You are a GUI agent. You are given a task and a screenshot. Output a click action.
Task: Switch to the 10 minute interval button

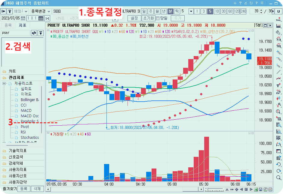[217, 11]
